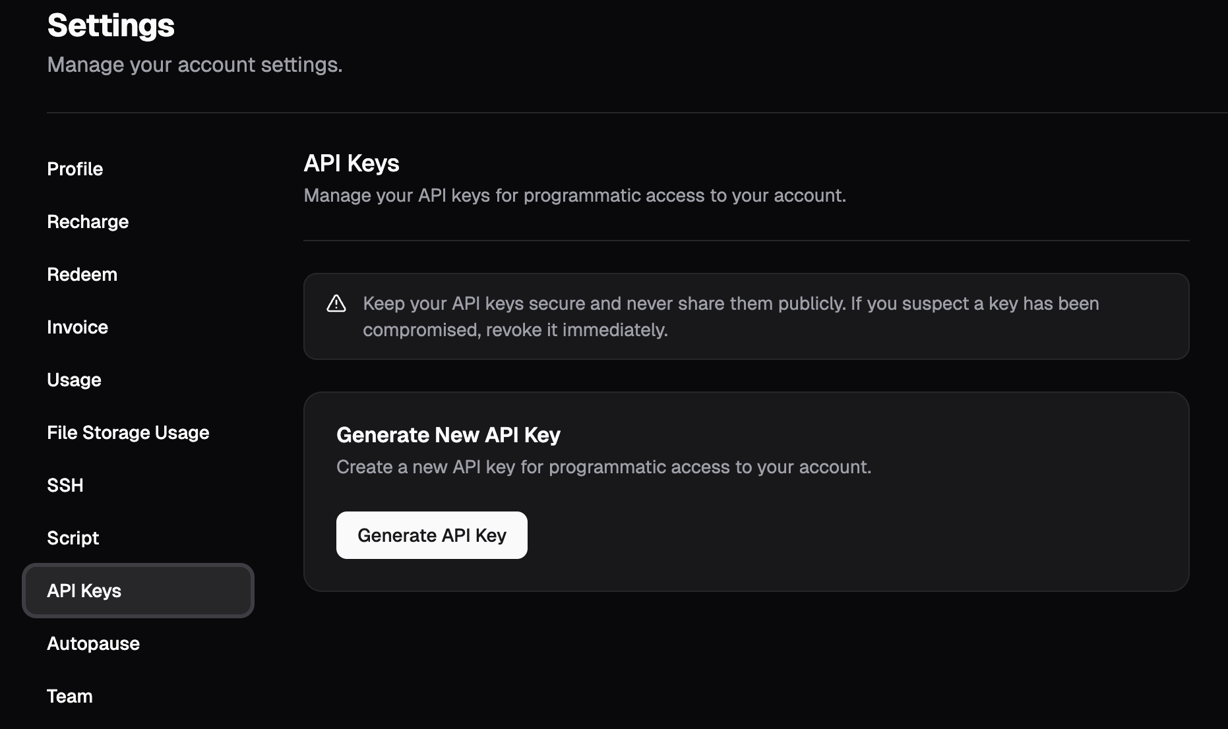Open the Profile settings section
1228x729 pixels.
(75, 169)
